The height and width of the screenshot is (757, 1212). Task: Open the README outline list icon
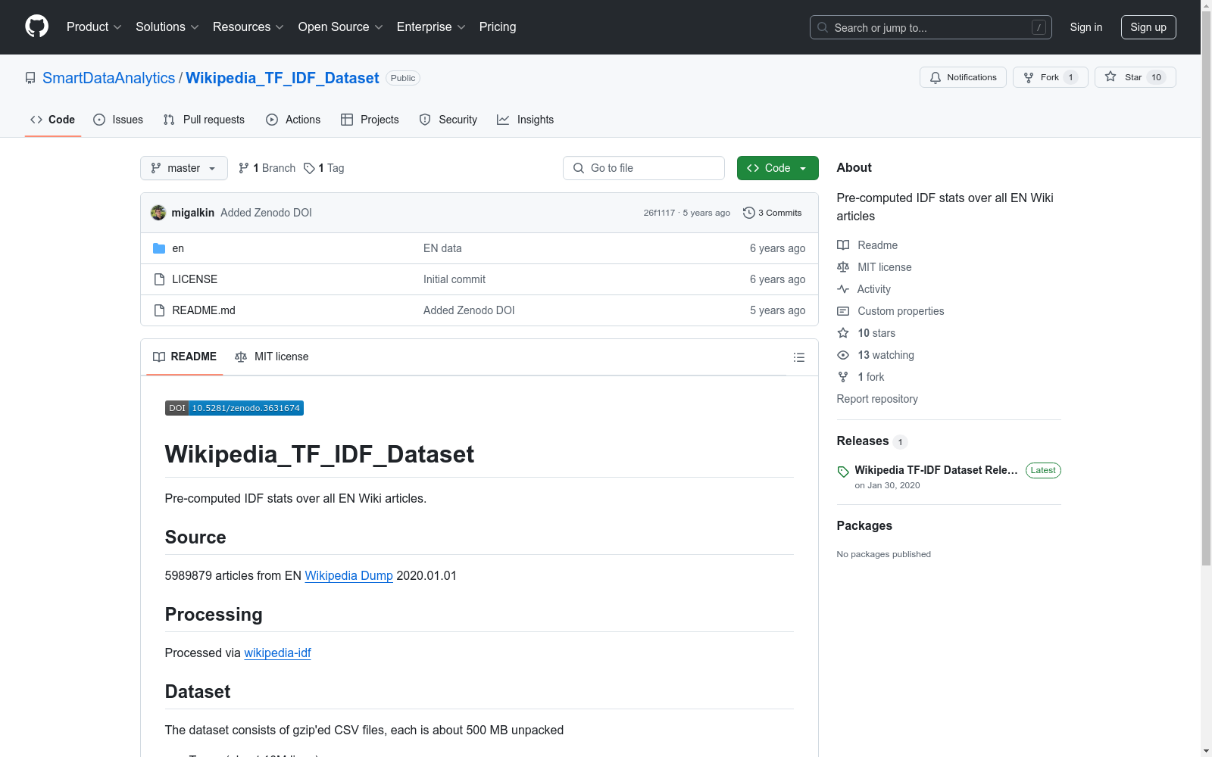pyautogui.click(x=799, y=357)
